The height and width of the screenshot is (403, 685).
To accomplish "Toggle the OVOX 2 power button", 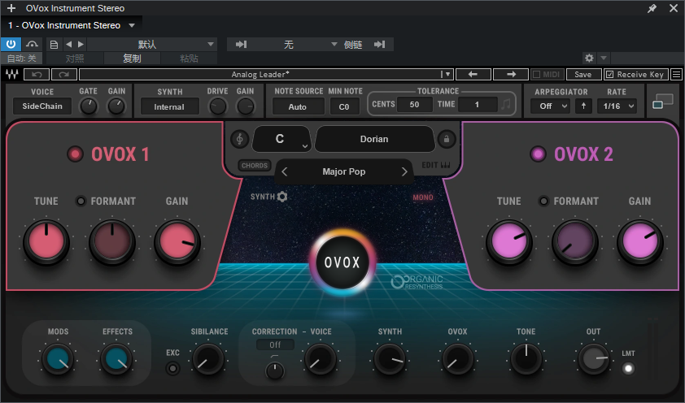I will (x=538, y=154).
